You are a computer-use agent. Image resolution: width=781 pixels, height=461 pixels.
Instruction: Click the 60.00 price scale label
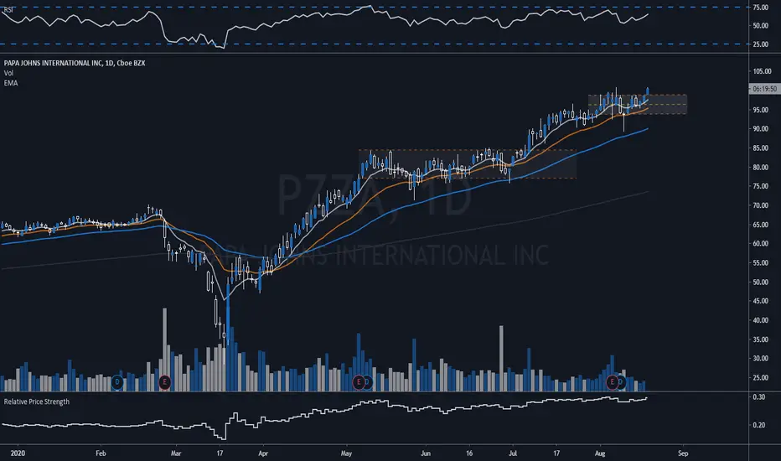tap(760, 244)
